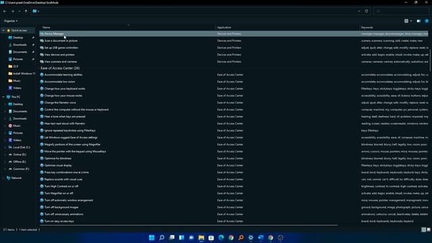Select "Turn off background images" entry
Image resolution: width=432 pixels, height=243 pixels.
click(x=61, y=207)
